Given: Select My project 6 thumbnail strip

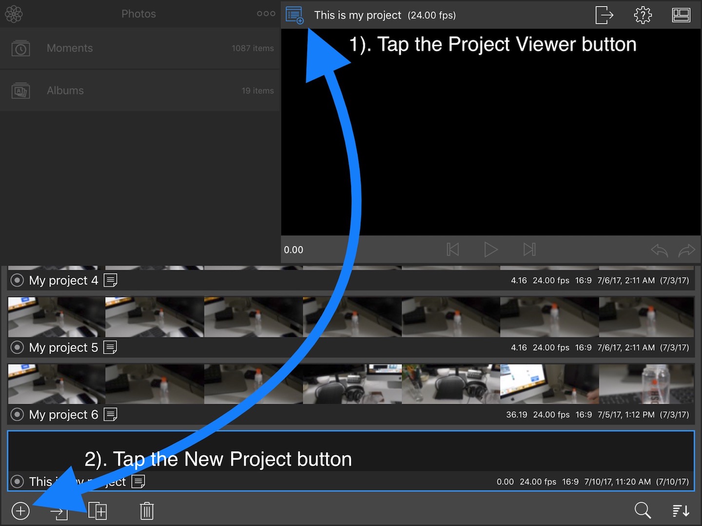Looking at the screenshot, I should (351, 384).
